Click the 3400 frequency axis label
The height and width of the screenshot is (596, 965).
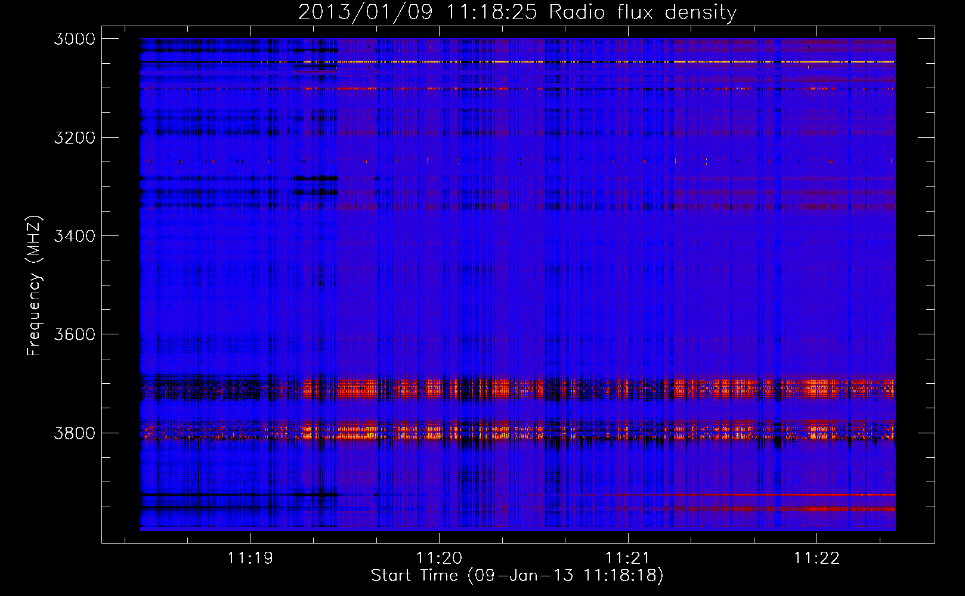point(75,236)
